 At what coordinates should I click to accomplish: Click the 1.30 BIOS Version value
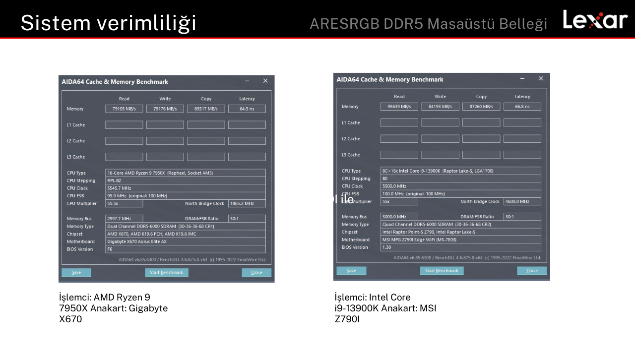pyautogui.click(x=461, y=247)
